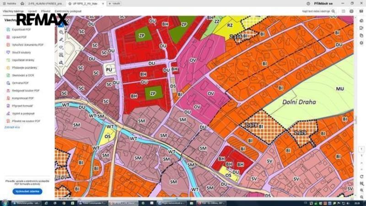Image resolution: width=366 pixels, height=206 pixels.
Task: Select the Upravit PDF tool
Action: [20, 37]
